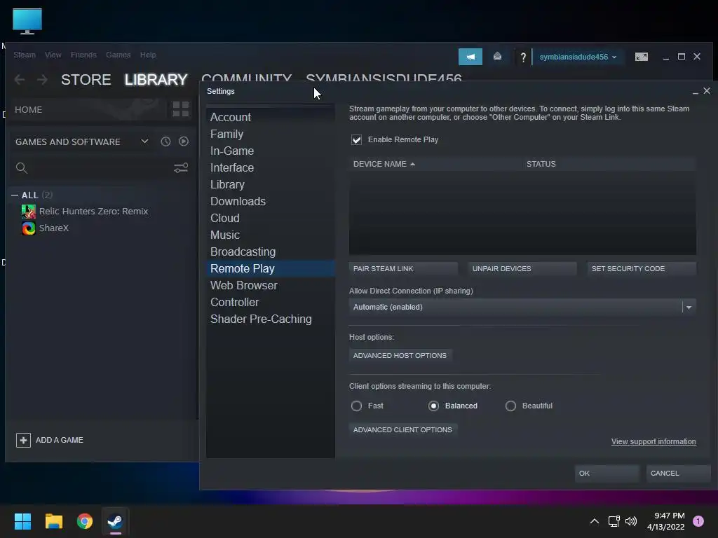The image size is (718, 538).
Task: Open the friends envelope notification icon
Action: coord(497,56)
